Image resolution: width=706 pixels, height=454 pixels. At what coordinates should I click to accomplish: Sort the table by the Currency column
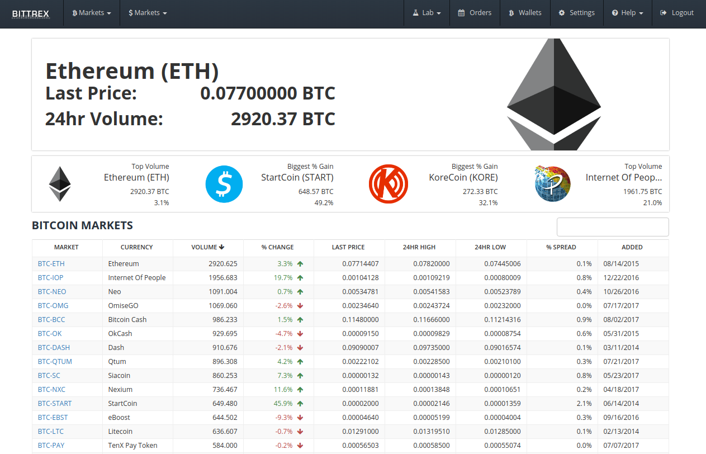(137, 247)
